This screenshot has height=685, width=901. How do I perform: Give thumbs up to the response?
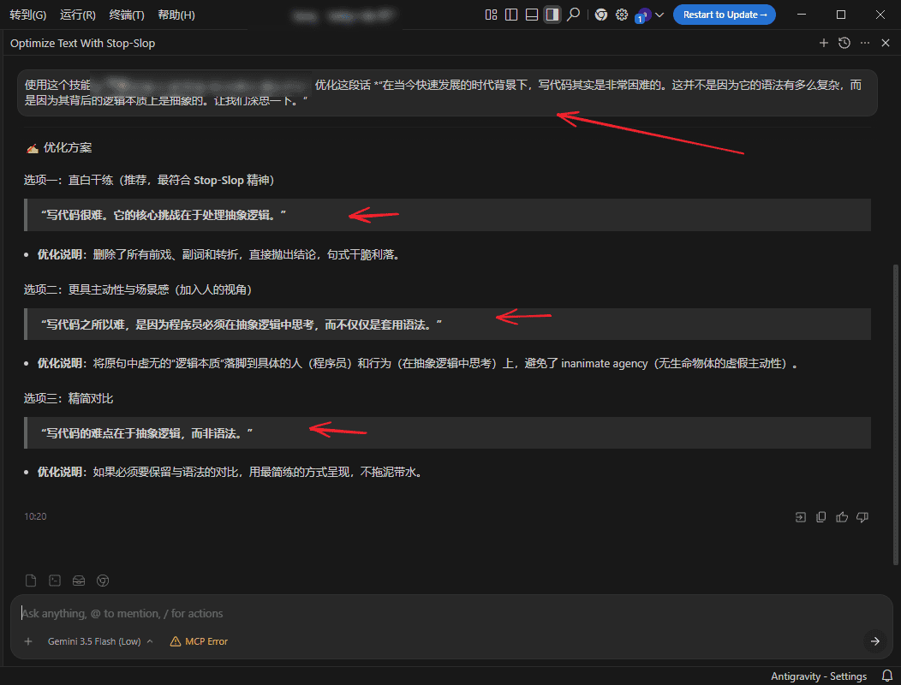(x=842, y=517)
